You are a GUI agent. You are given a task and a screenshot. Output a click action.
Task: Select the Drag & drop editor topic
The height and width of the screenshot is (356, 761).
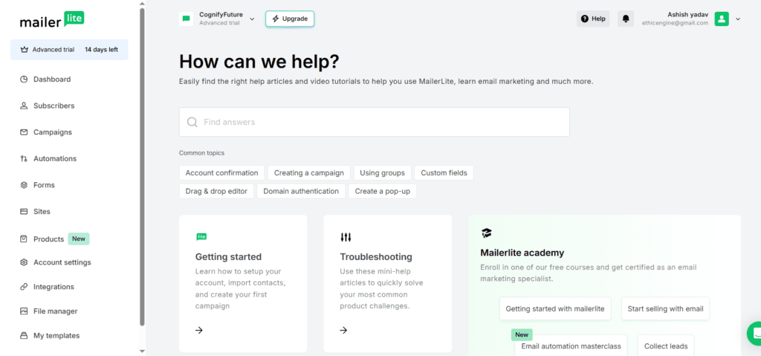[x=216, y=191]
